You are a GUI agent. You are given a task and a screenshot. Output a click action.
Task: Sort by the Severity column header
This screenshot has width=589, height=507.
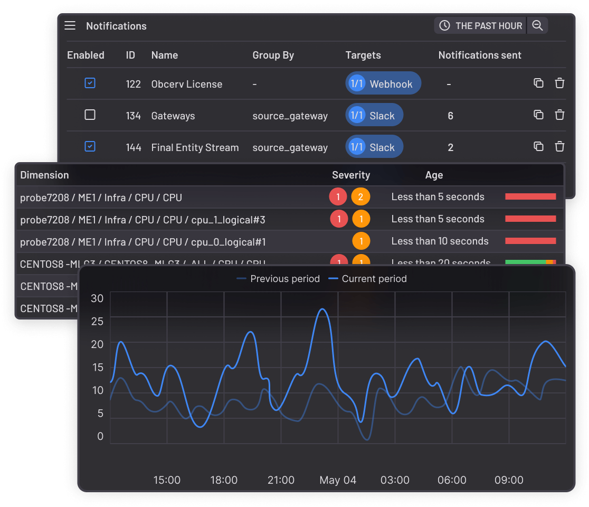click(351, 175)
